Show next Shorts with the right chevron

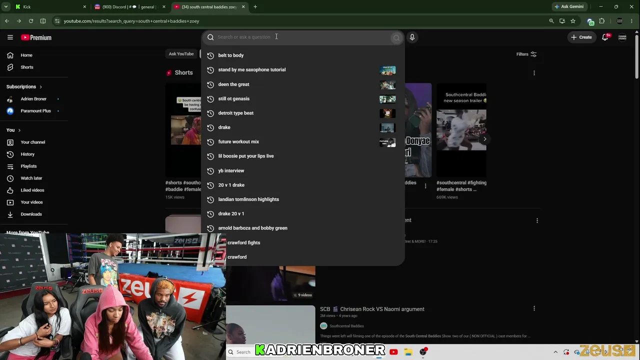(484, 139)
